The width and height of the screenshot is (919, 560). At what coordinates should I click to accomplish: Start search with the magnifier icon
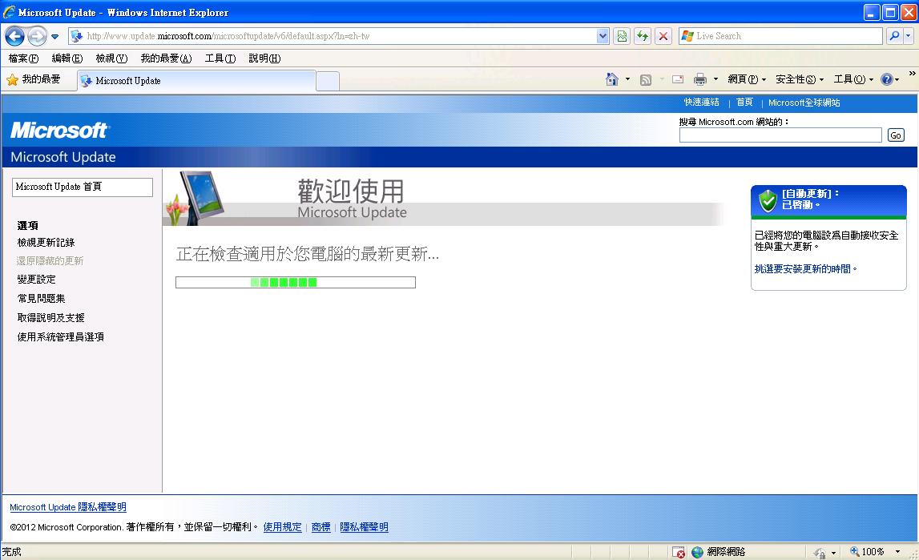[894, 36]
